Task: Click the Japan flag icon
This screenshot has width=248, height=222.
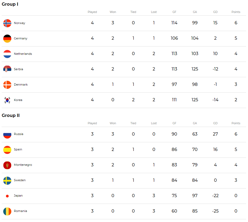Action: coord(7,196)
